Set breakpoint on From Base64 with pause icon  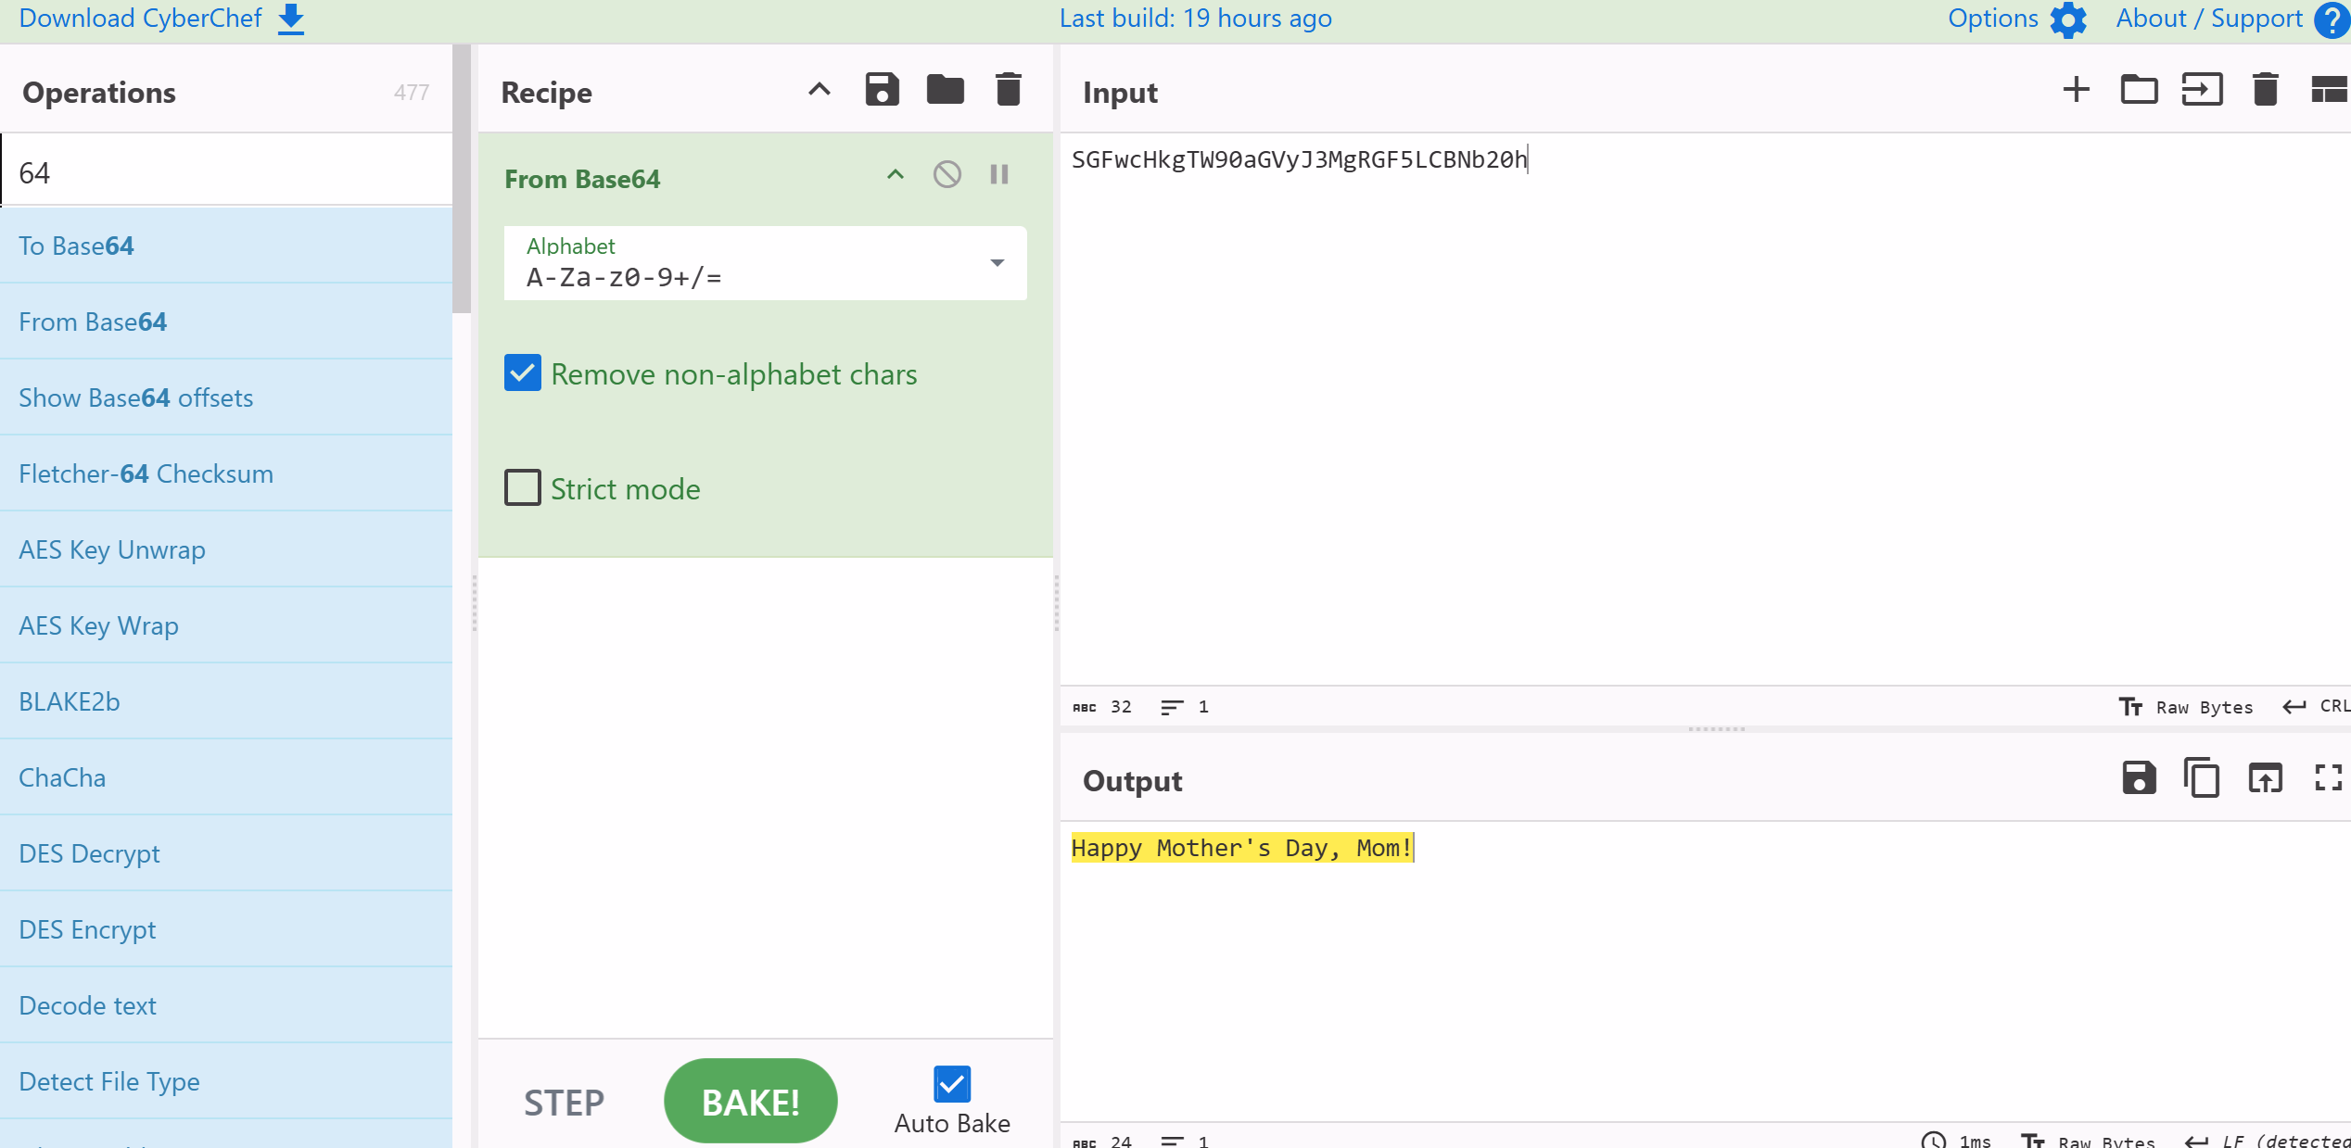pyautogui.click(x=999, y=174)
